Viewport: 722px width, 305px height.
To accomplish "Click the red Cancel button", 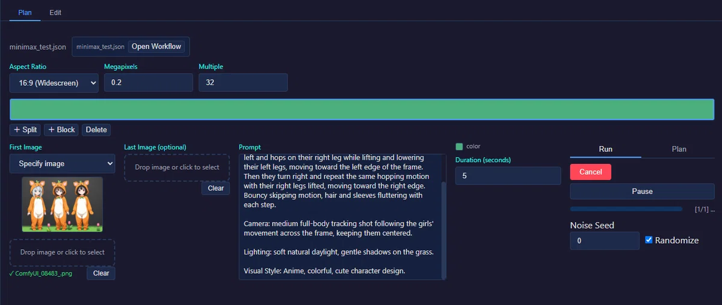I will coord(590,172).
